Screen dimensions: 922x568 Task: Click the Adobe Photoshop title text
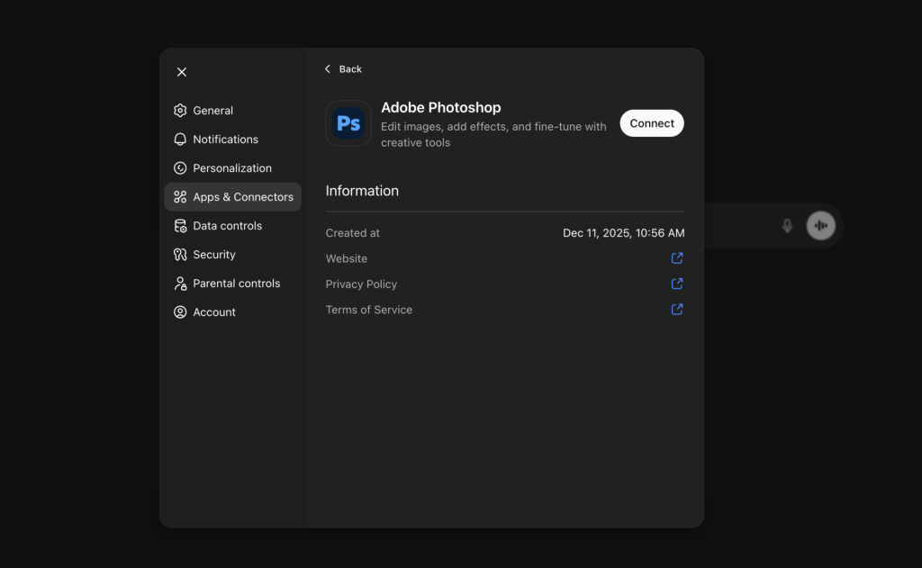point(440,108)
